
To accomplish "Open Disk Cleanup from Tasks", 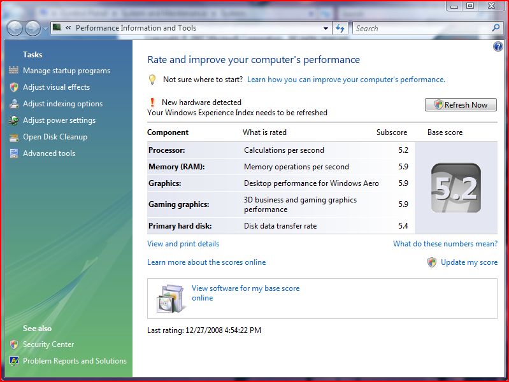I will 55,137.
